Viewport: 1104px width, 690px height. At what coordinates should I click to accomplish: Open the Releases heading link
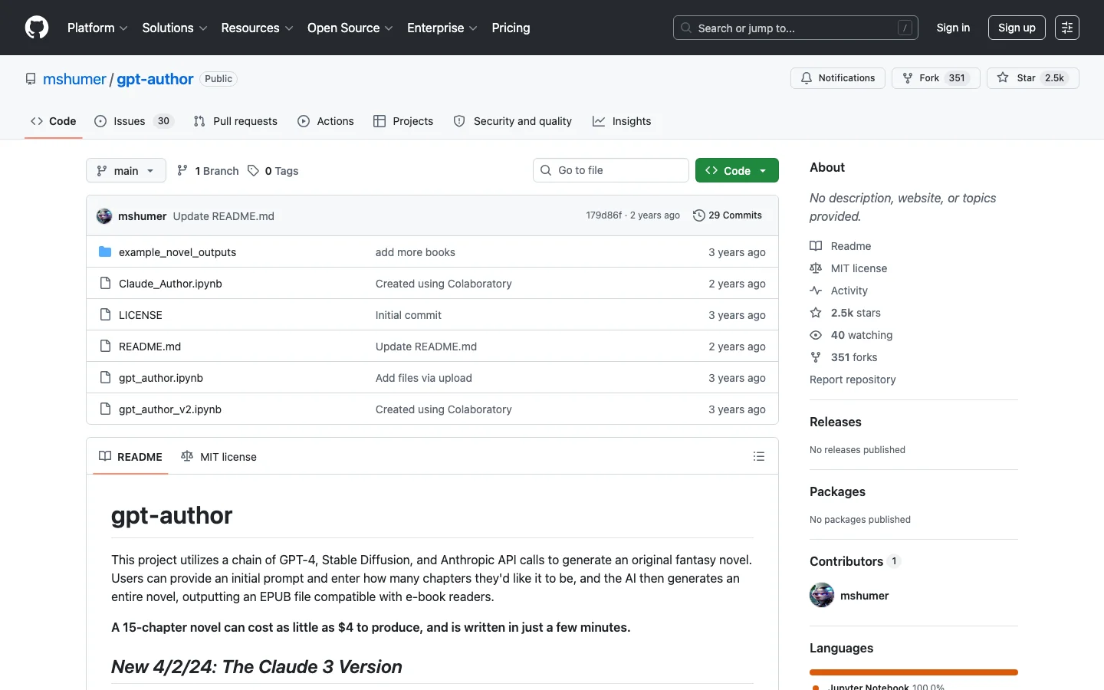(x=836, y=422)
